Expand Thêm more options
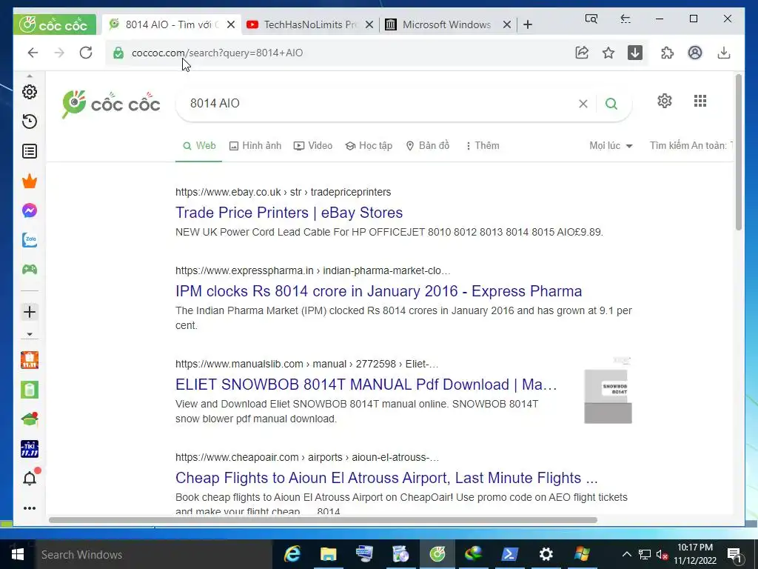This screenshot has width=758, height=569. coord(482,146)
